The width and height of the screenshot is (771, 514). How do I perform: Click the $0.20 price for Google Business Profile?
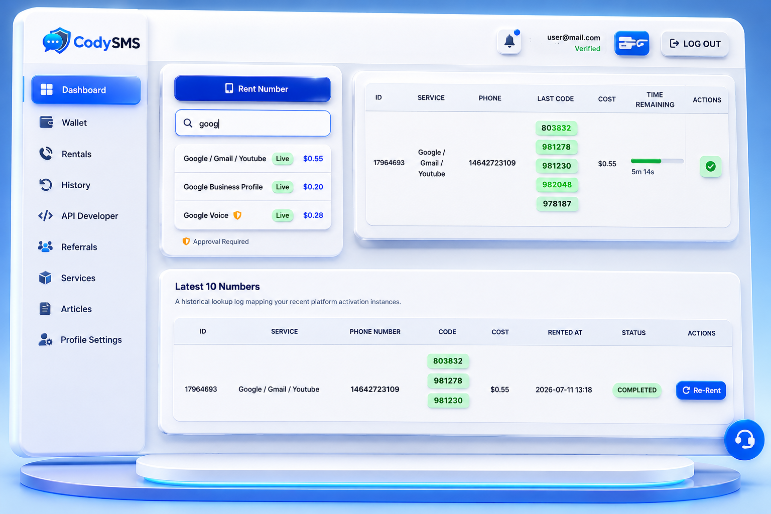pyautogui.click(x=313, y=187)
